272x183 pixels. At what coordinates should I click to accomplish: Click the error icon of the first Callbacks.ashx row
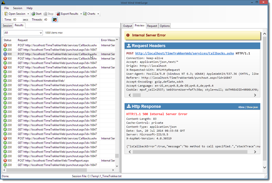[x=5, y=45]
